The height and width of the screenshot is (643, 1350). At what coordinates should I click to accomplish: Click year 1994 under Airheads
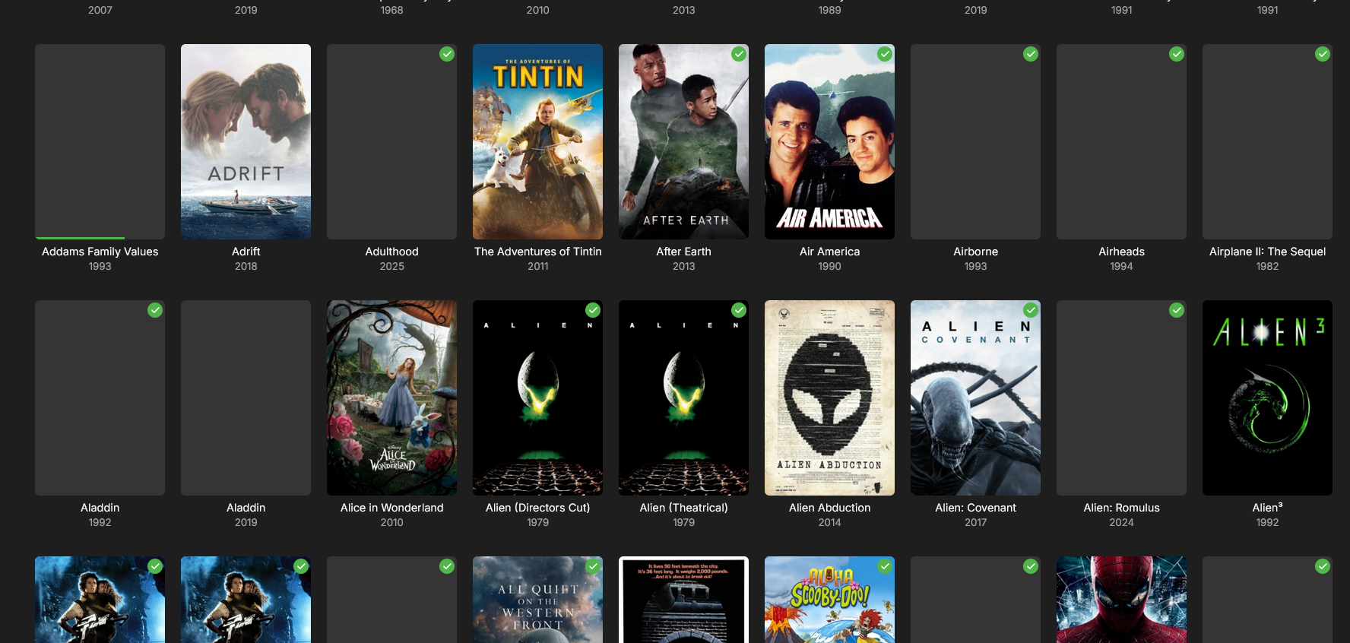tap(1121, 267)
